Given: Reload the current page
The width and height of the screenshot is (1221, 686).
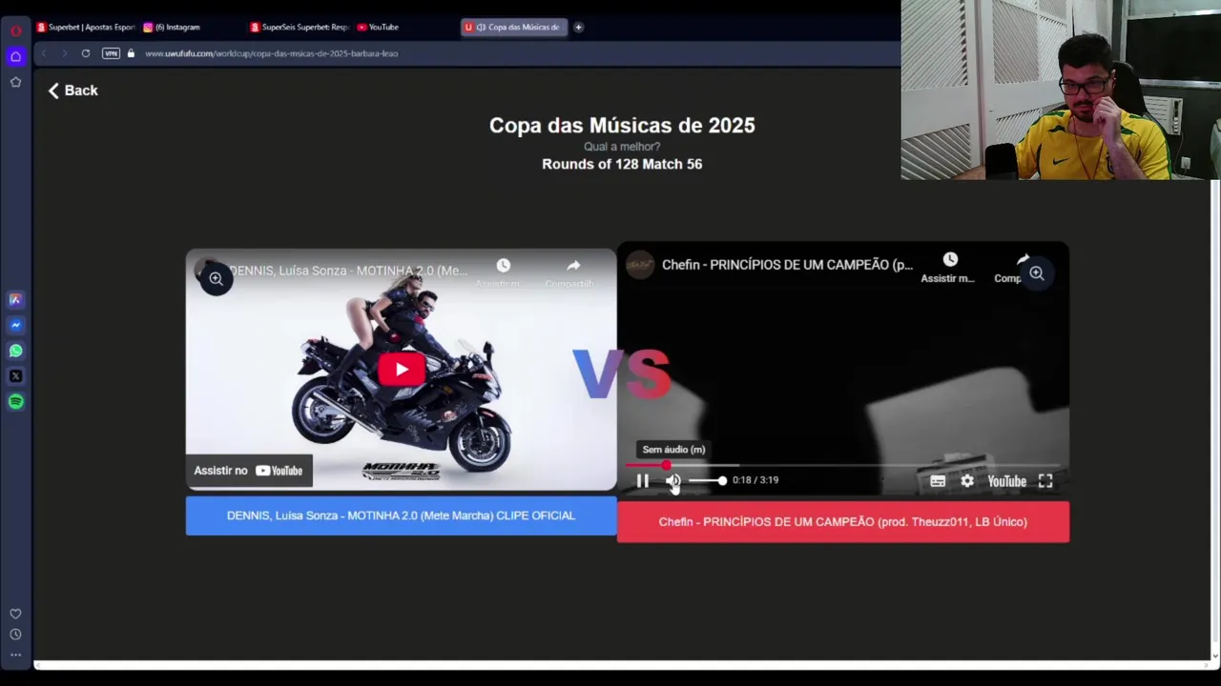Looking at the screenshot, I should click(86, 53).
